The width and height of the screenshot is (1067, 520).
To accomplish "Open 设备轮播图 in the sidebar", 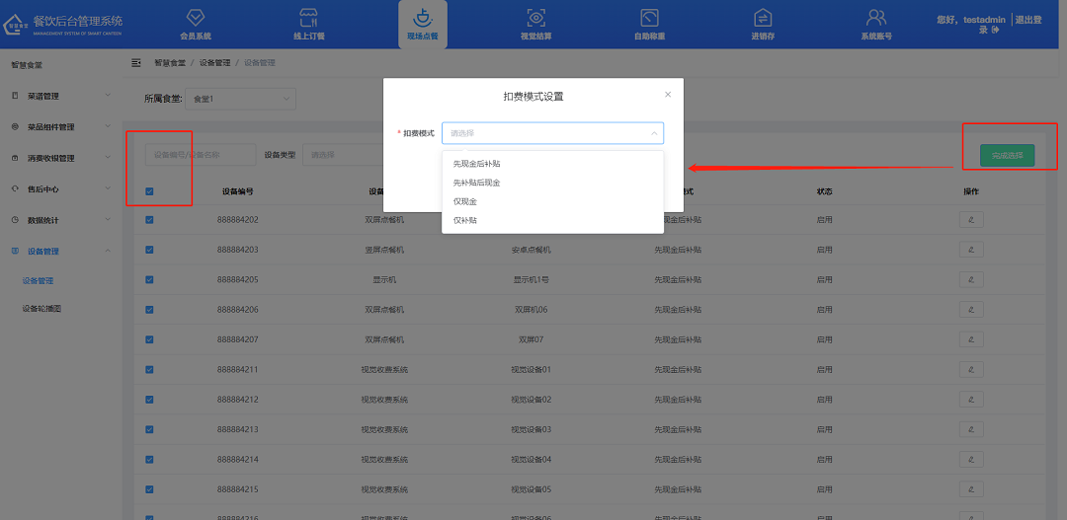I will [x=41, y=309].
